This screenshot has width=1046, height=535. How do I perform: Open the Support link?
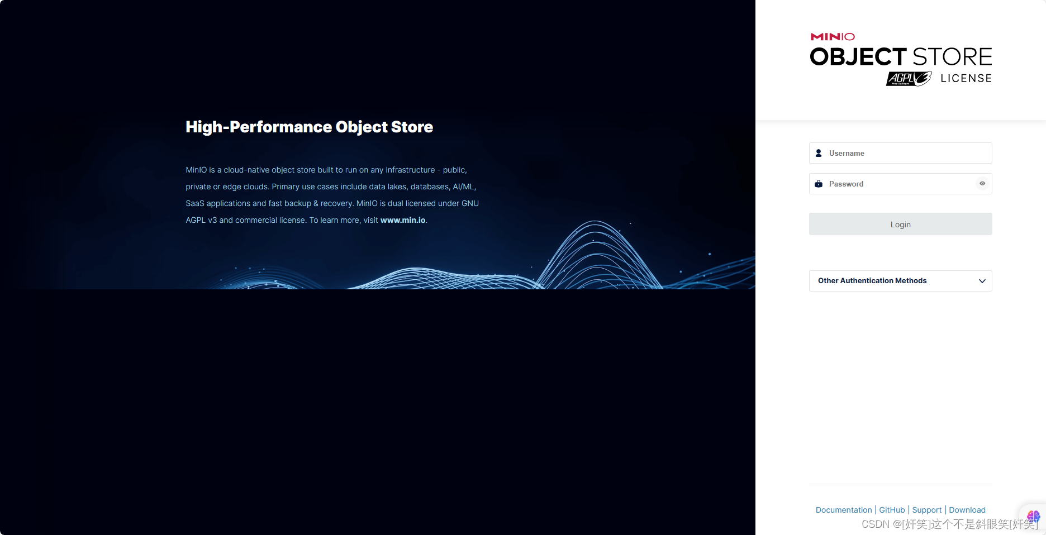927,510
